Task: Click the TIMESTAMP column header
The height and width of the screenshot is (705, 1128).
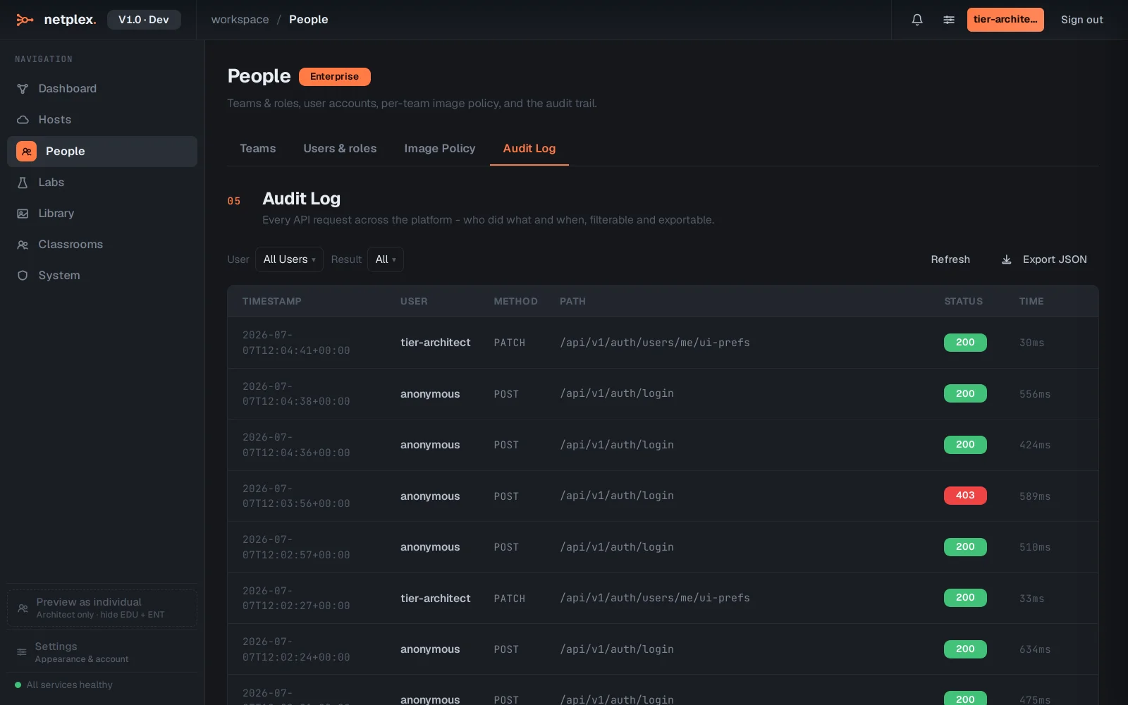Action: tap(272, 301)
